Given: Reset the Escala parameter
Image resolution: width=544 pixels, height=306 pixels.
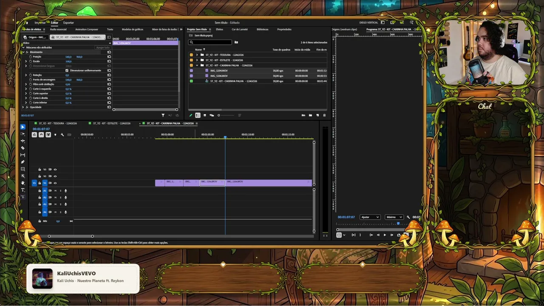Looking at the screenshot, I should click(109, 61).
